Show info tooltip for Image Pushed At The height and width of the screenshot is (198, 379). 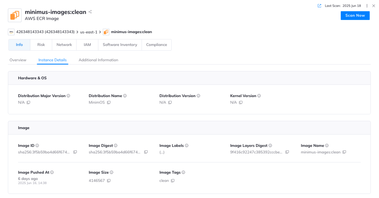pos(52,172)
